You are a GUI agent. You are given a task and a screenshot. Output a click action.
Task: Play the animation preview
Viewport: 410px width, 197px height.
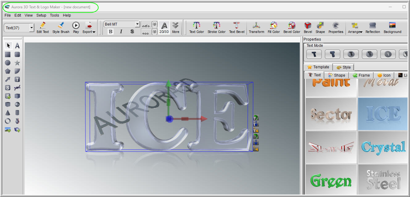click(76, 27)
